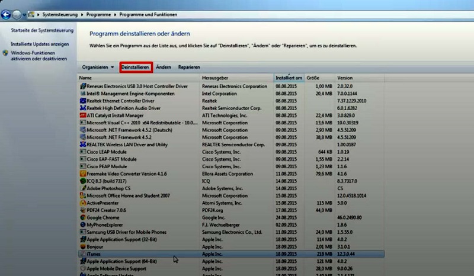Click the Back navigation arrow button
Screen dimensions: 474x276
tap(6, 14)
